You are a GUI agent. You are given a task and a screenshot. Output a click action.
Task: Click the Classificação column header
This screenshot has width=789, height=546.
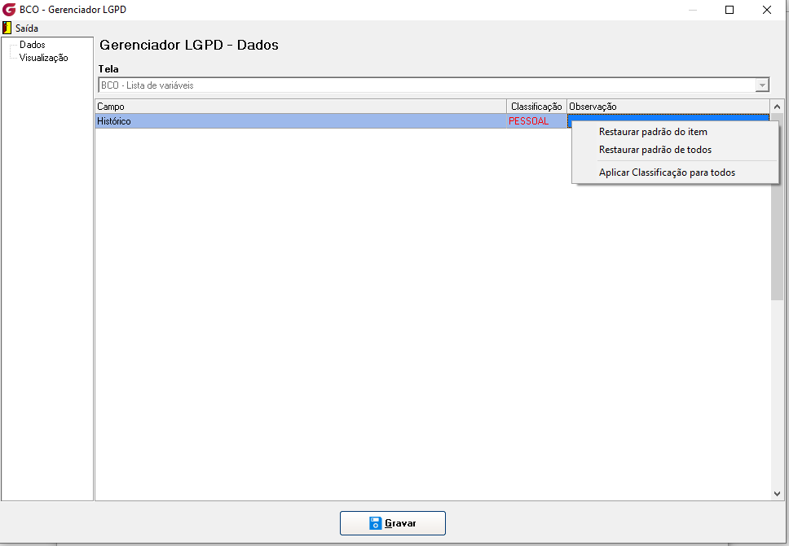pos(536,107)
